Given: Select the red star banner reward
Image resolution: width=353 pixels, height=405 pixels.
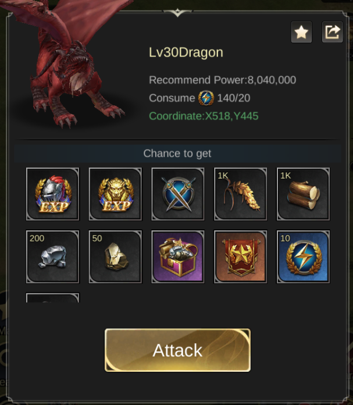Looking at the screenshot, I should click(240, 257).
